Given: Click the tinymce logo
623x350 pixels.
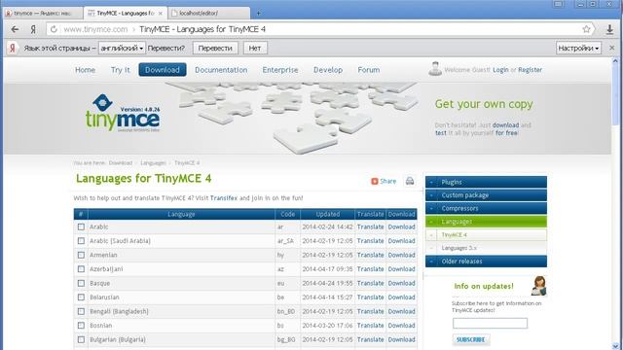Looking at the screenshot, I should [123, 113].
